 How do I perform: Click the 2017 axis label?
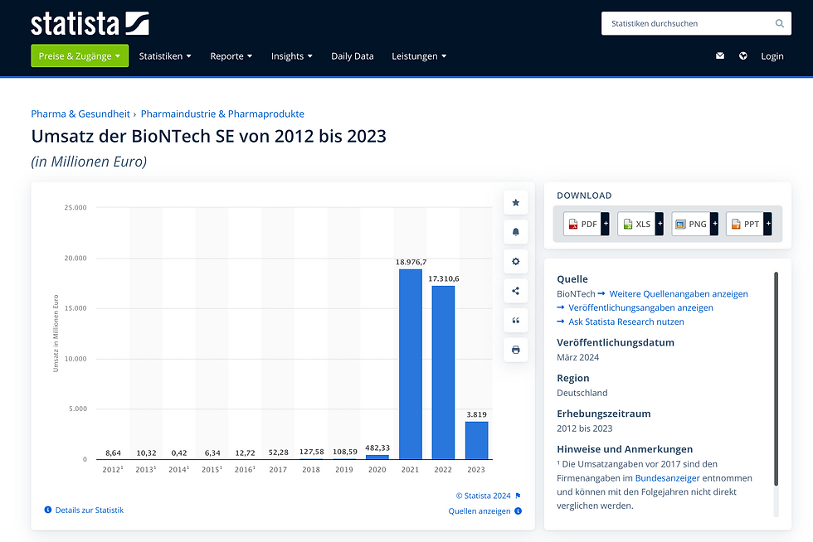[x=278, y=469]
